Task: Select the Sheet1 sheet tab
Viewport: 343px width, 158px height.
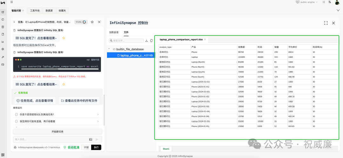Action: 166,149
